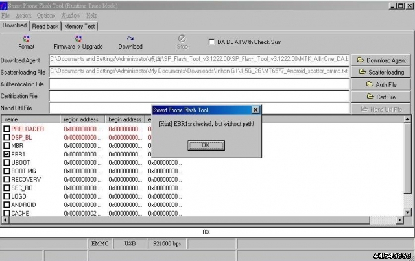The height and width of the screenshot is (261, 415).
Task: Click the horizontal scroll-right arrow
Action: 400,220
